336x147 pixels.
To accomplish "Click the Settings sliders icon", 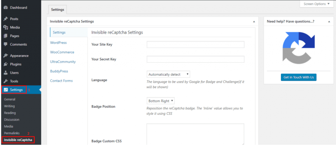I will point(6,90).
